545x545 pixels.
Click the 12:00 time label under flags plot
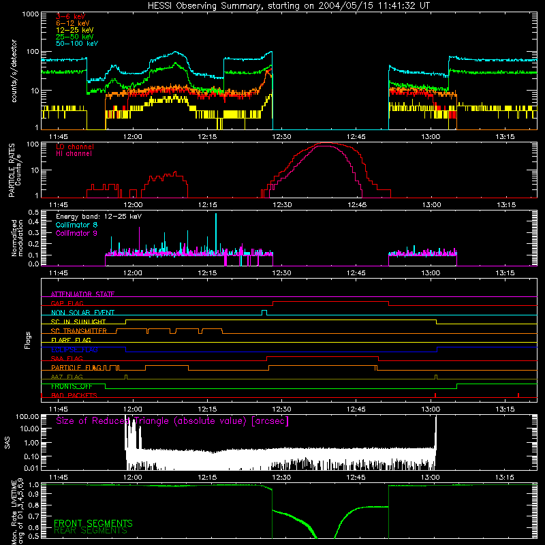[x=133, y=409]
